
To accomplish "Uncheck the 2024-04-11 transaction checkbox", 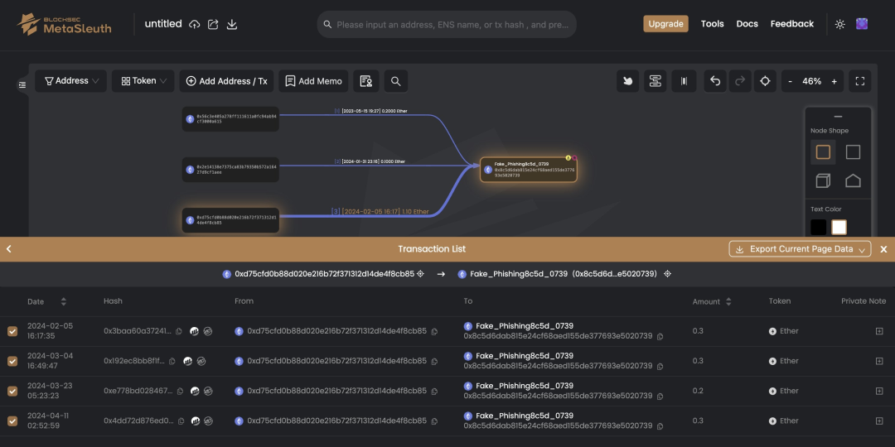I will pos(12,421).
